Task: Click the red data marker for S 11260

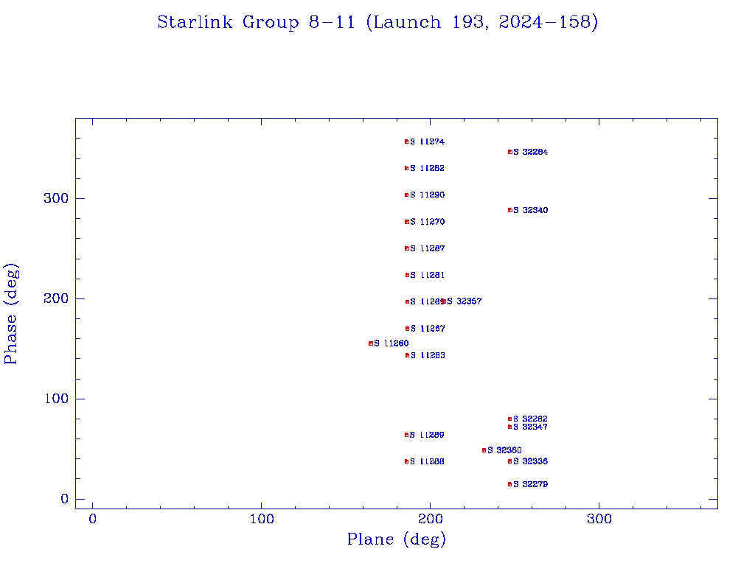Action: [x=371, y=343]
